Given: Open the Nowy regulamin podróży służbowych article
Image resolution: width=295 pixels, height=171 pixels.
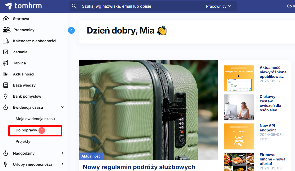Looking at the screenshot, I should 139,167.
